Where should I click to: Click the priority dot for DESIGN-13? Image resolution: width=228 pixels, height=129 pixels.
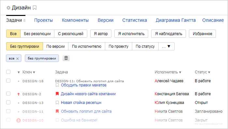tap(19, 103)
